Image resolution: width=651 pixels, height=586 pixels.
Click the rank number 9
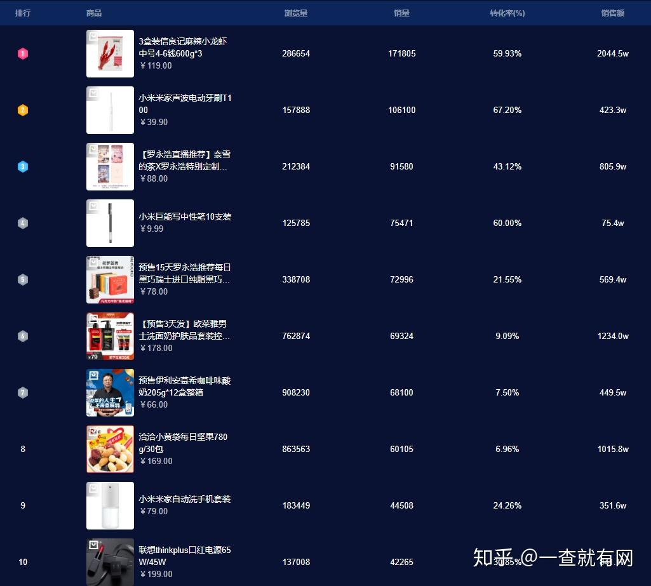(x=23, y=505)
